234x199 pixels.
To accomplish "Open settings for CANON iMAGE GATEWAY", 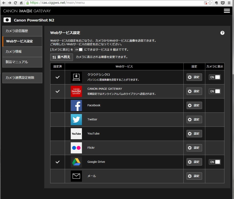I will point(194,91).
